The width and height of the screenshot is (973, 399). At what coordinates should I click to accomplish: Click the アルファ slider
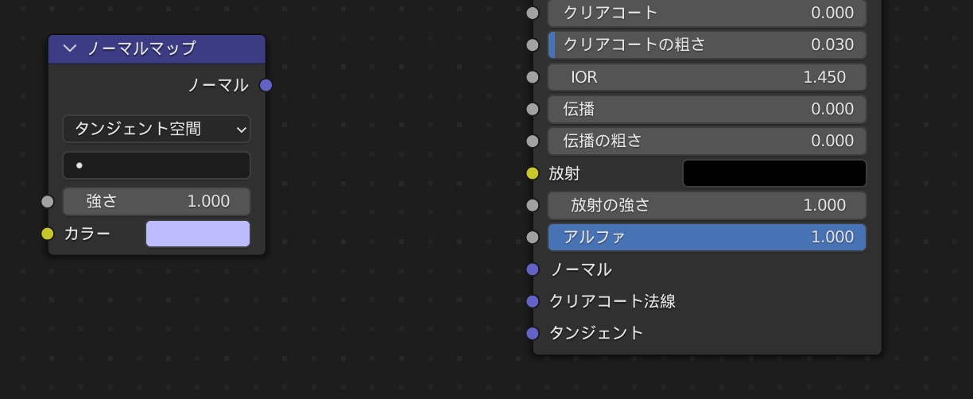pos(707,237)
